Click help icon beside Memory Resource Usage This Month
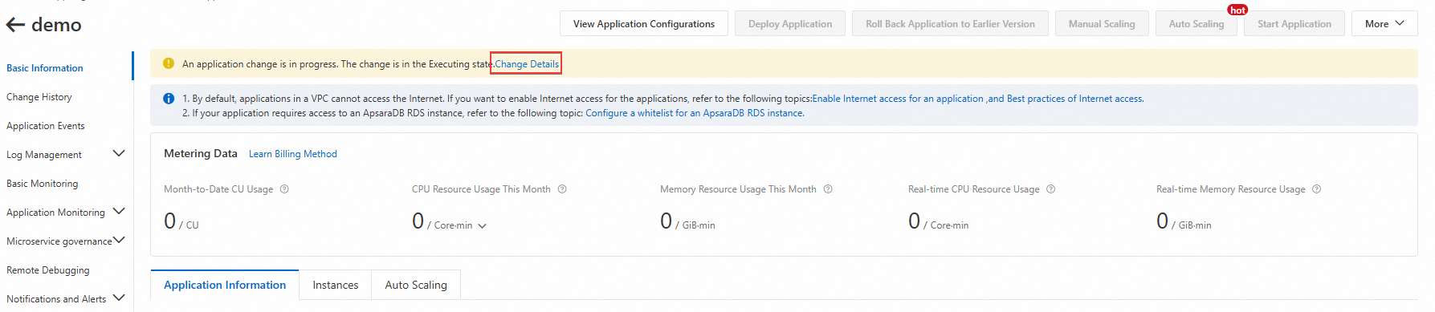Screen dimensions: 1435x312 (x=828, y=189)
